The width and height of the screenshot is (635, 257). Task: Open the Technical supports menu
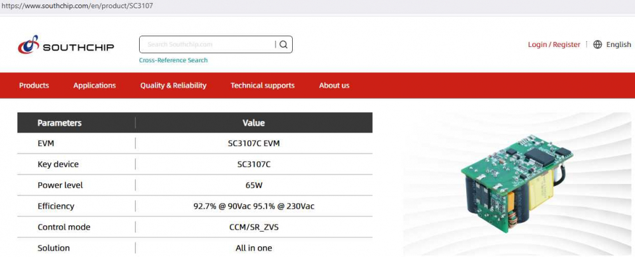(x=262, y=86)
